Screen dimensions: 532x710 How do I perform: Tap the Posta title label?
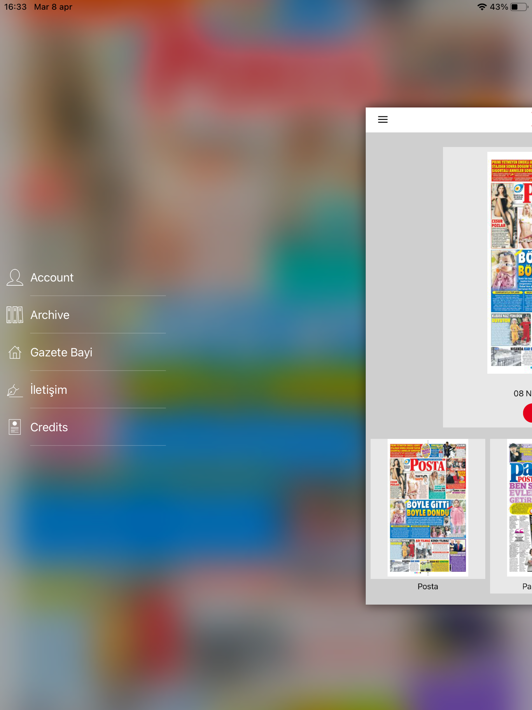(x=428, y=586)
